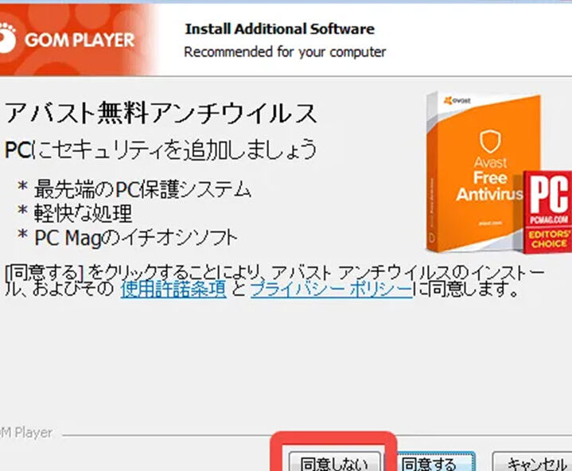Click the Recommended for your computer subtitle
The image size is (572, 471).
[x=285, y=53]
